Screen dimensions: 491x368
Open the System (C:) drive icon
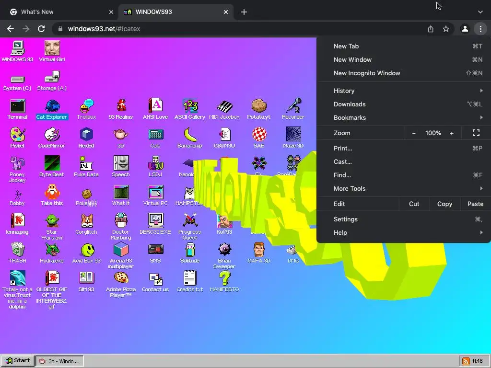(18, 82)
